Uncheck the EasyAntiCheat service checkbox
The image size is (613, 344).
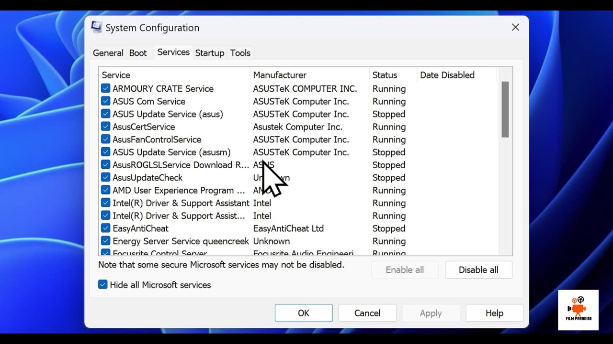[106, 228]
